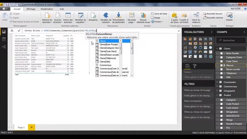Collapse the Champs pane chevron
The height and width of the screenshot is (139, 247).
244,32
